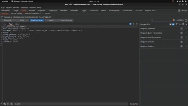The width and height of the screenshot is (188, 106).
Task: Switch to the AutoRepeater tab
Action: 114,11
